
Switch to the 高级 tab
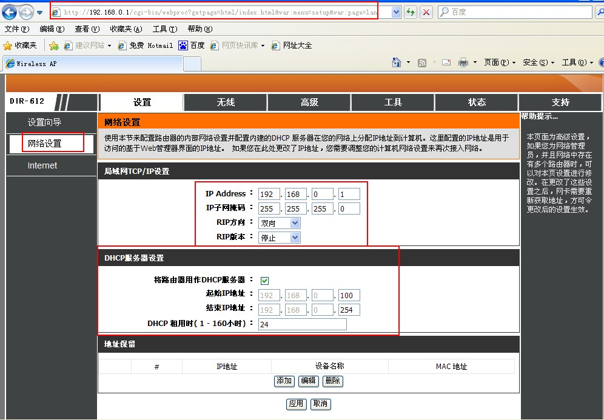tap(309, 102)
